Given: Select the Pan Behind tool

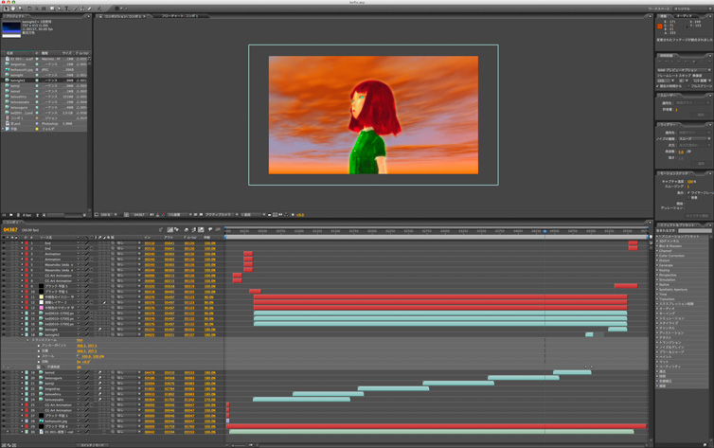Looking at the screenshot, I should click(x=44, y=9).
